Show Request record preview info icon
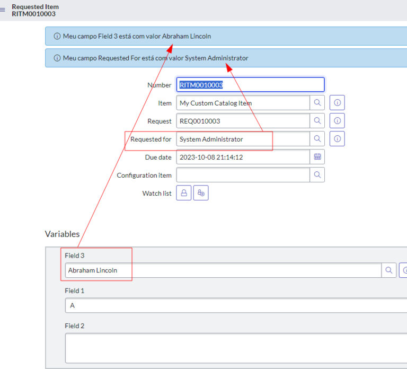407x369 pixels. pos(337,121)
